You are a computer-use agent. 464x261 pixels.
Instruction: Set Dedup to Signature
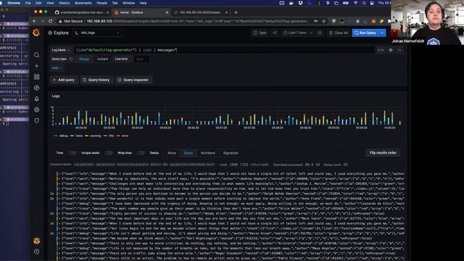tap(231, 153)
